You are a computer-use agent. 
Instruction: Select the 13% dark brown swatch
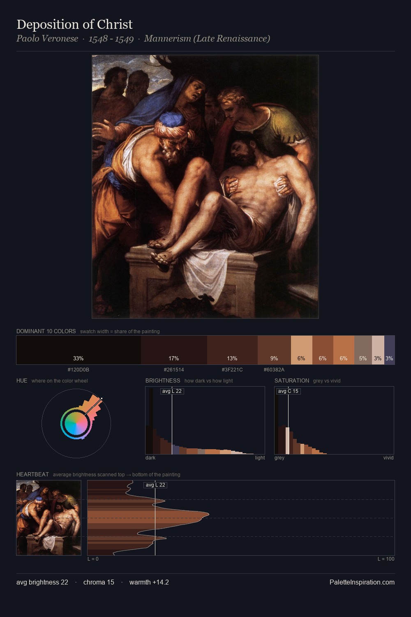[x=232, y=350]
